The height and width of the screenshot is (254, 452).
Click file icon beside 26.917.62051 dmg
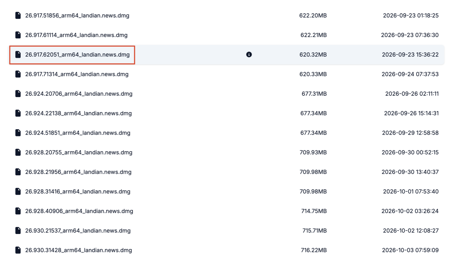click(x=18, y=54)
